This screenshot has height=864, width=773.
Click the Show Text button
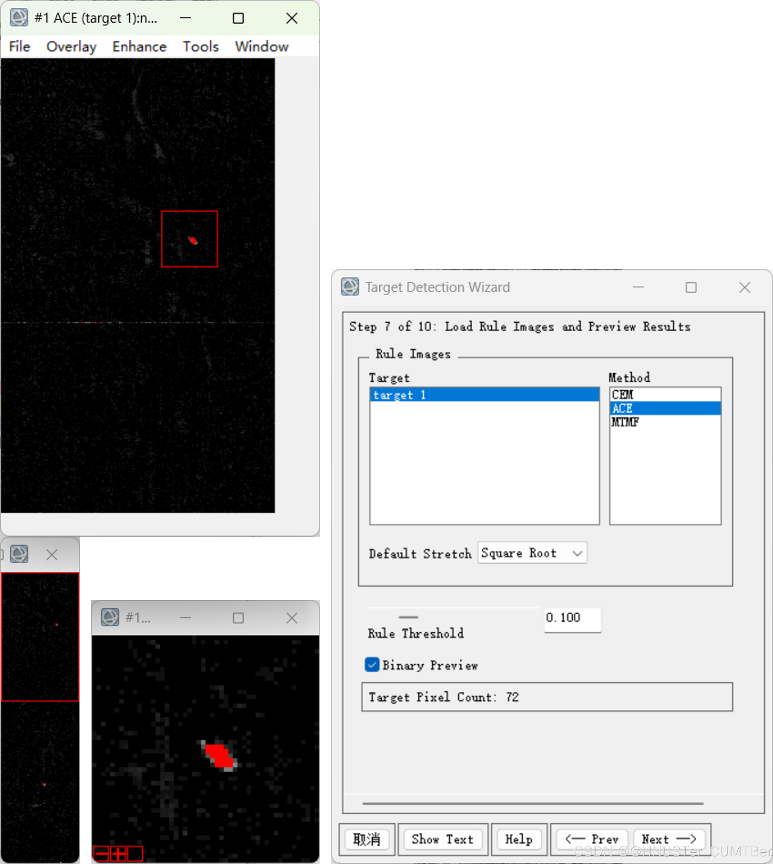pyautogui.click(x=442, y=839)
